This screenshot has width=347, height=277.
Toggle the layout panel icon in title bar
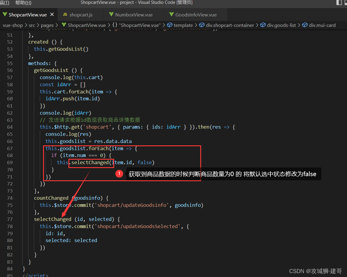point(339,2)
